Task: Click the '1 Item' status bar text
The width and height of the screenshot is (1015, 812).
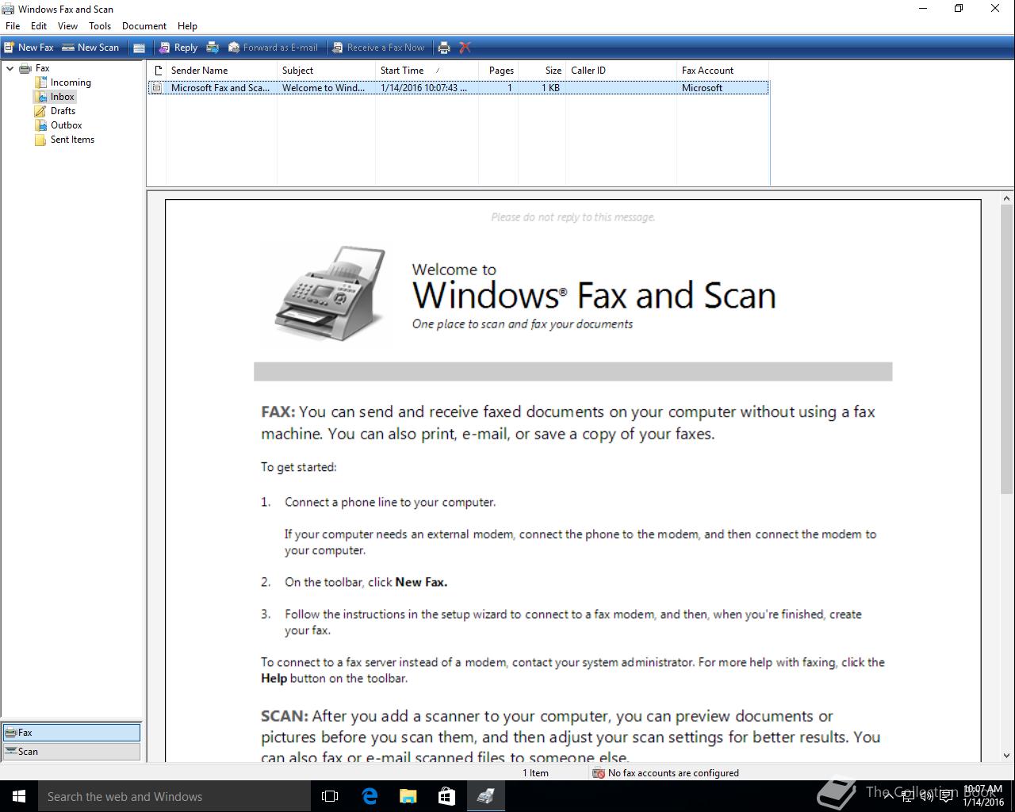Action: click(535, 773)
